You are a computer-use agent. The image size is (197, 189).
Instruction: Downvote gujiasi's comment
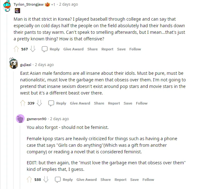(x=39, y=103)
